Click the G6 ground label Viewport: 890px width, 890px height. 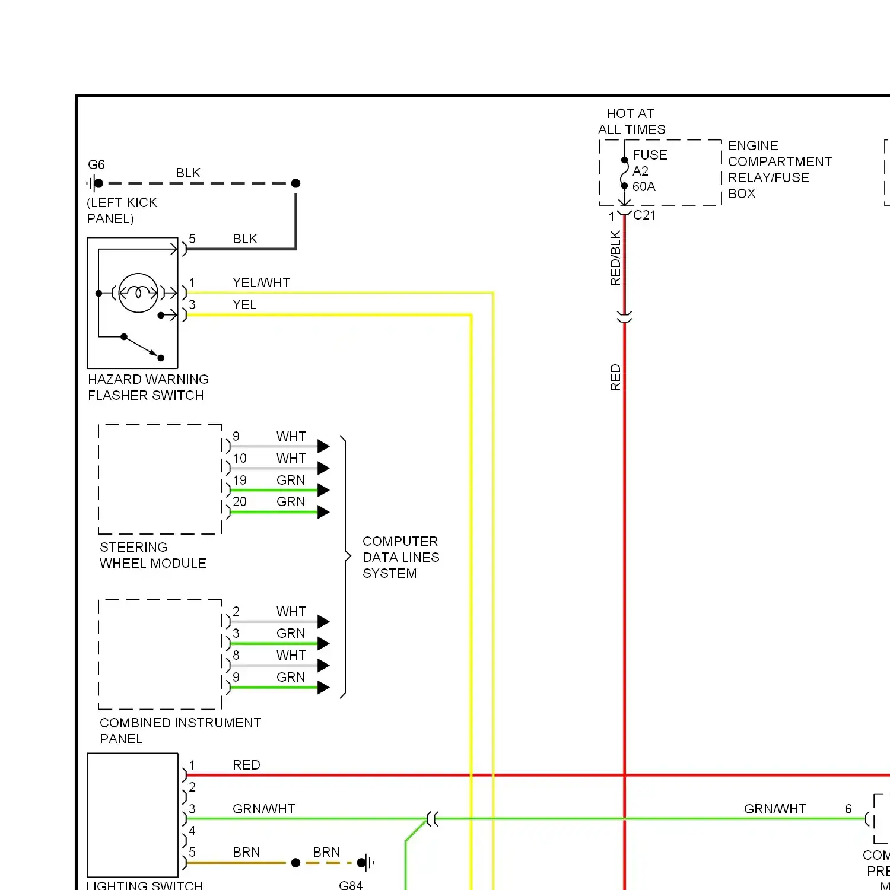tap(96, 164)
